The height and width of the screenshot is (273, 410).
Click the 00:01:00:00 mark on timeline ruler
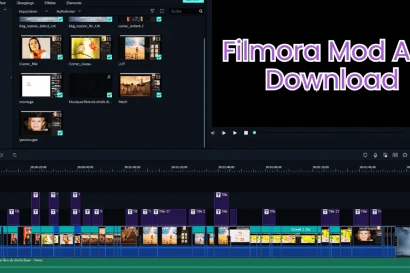132,167
